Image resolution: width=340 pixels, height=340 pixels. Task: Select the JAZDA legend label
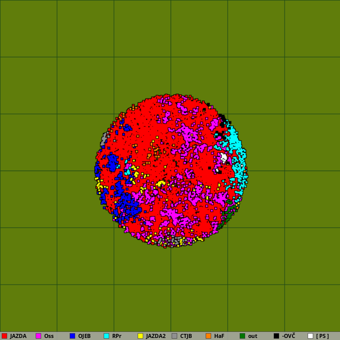pos(18,336)
